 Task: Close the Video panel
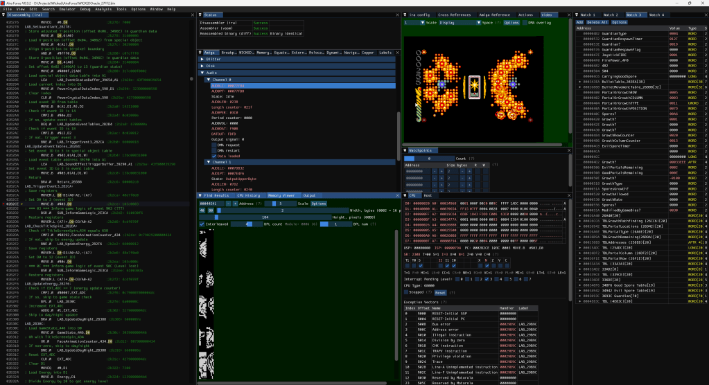point(570,15)
